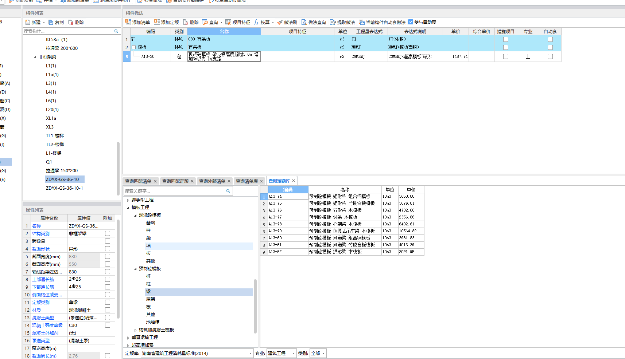Click the 添加定额 toolbar icon
Screen dimensions: 625x359
[157, 22]
